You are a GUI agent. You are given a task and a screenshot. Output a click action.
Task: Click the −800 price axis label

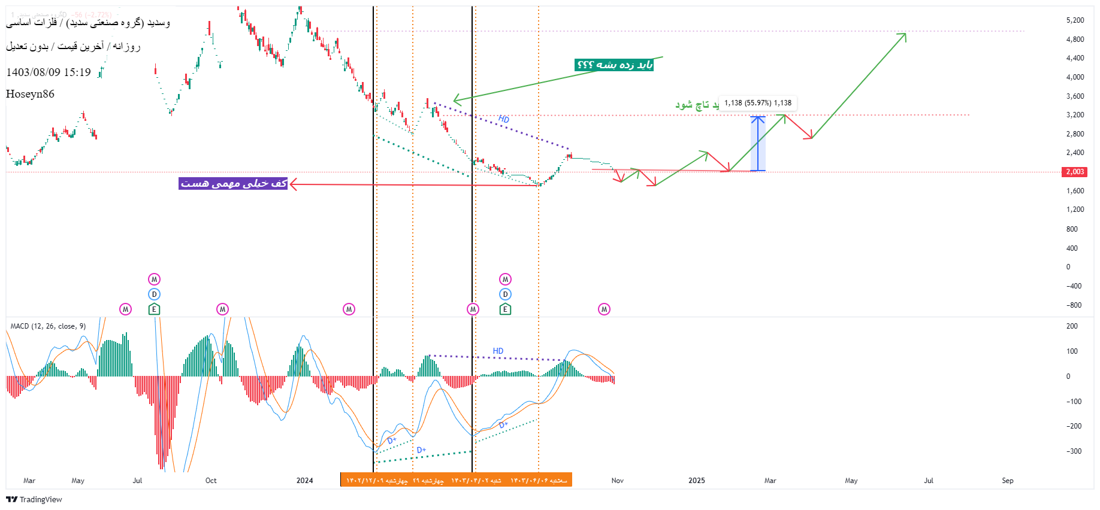point(1074,305)
